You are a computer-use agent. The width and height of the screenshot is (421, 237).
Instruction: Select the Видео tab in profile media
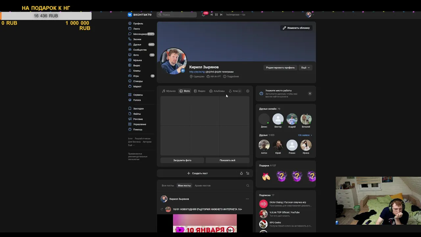[200, 91]
